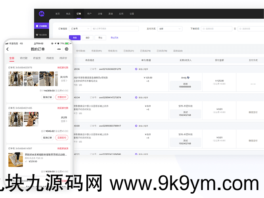Screen dimensions: 264x198
Task: Switch to the 用户 top menu item
Action: [x=89, y=13]
